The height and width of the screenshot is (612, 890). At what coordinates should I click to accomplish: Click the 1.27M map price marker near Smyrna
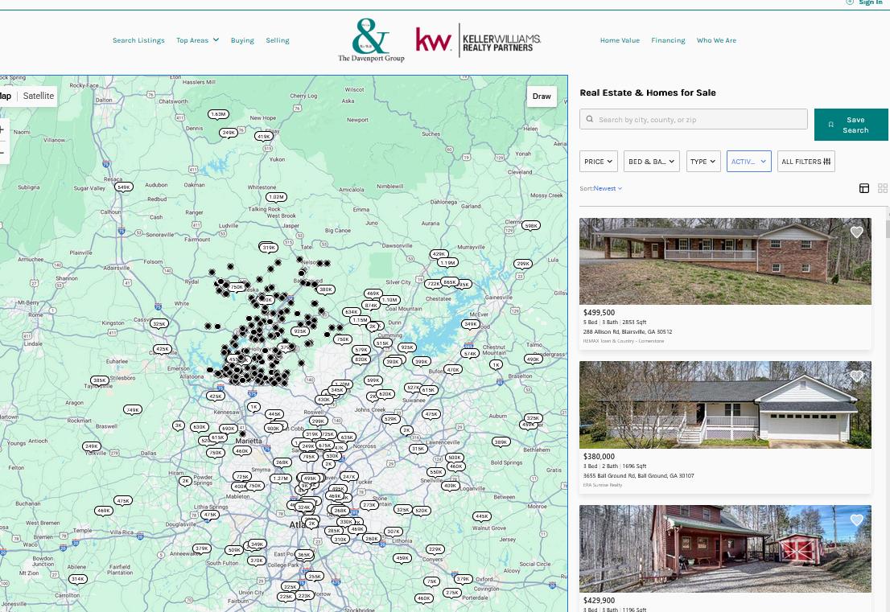click(280, 479)
